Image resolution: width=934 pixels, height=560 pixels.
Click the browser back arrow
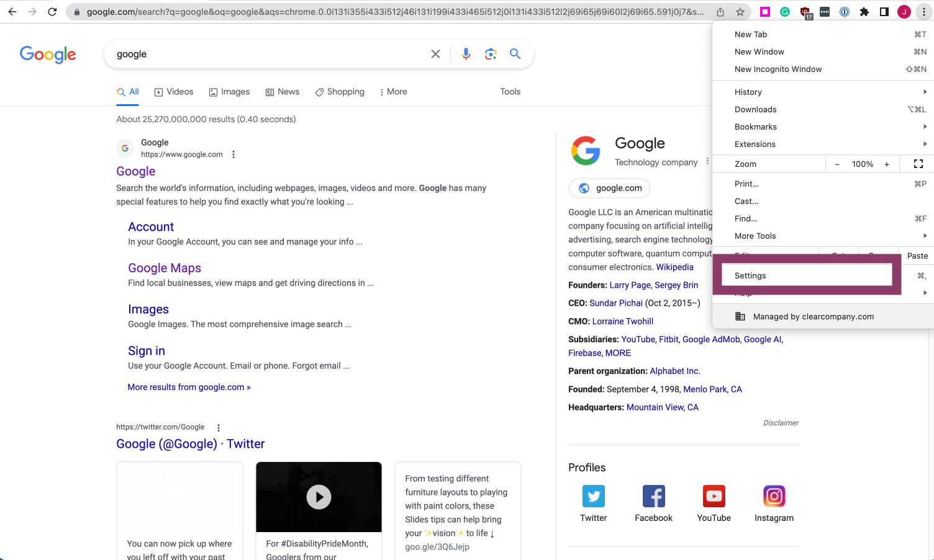(12, 12)
